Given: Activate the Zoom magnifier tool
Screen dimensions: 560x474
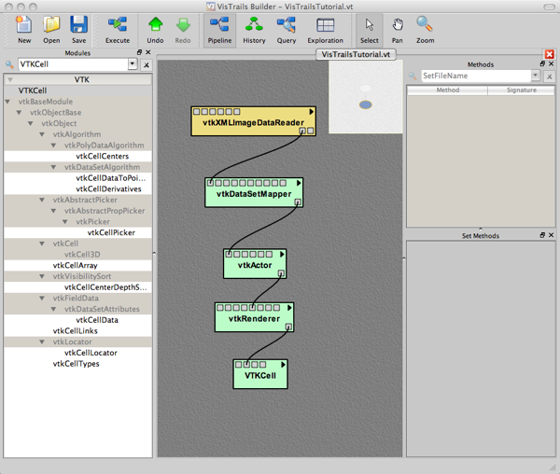Looking at the screenshot, I should pos(425,30).
